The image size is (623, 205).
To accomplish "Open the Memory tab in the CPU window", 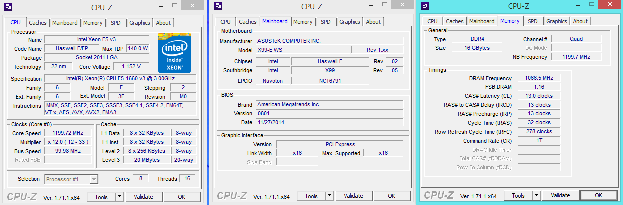I will pyautogui.click(x=93, y=23).
